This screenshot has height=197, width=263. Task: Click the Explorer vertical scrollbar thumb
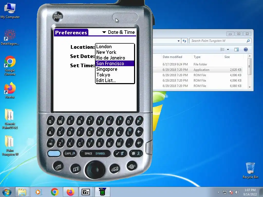250,66
